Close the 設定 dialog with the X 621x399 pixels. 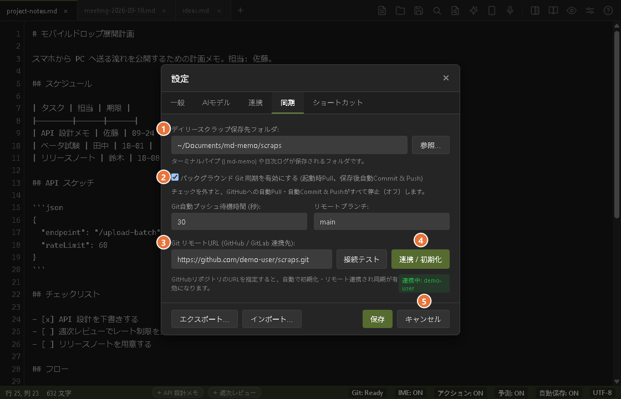click(446, 78)
